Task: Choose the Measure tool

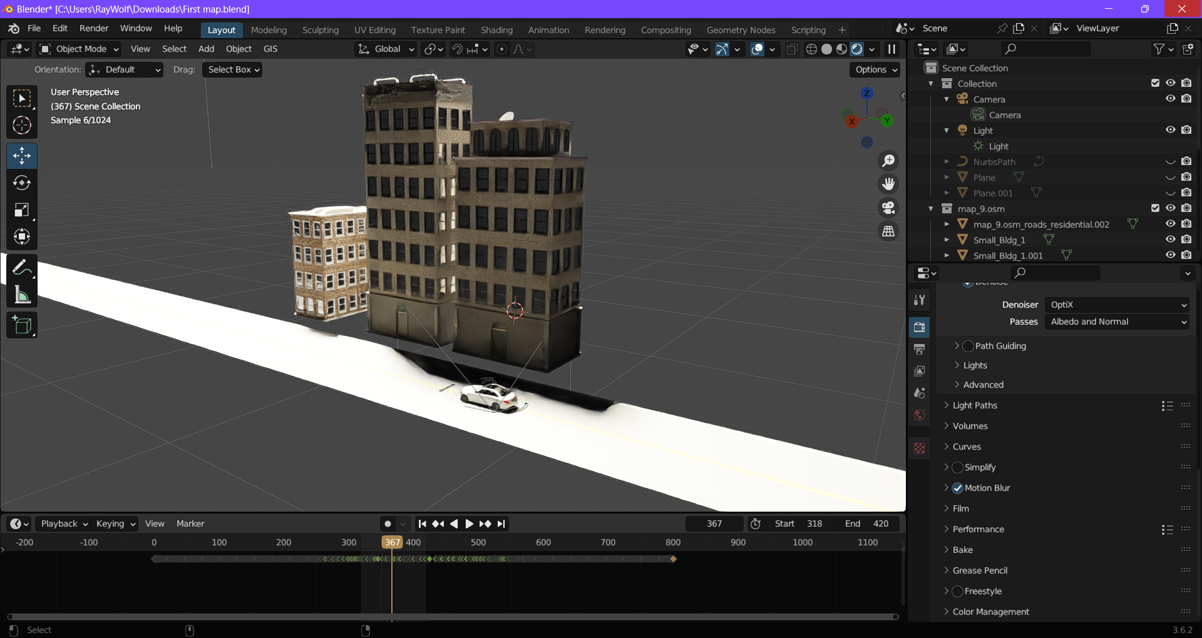Action: [x=22, y=295]
